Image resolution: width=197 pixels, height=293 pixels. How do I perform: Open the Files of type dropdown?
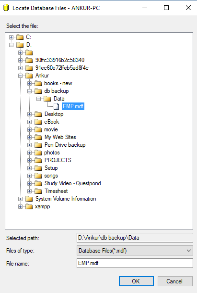pyautogui.click(x=135, y=251)
